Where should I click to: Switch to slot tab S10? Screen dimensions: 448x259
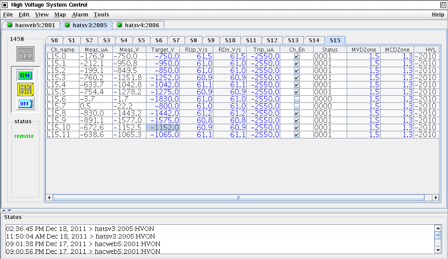[230, 40]
